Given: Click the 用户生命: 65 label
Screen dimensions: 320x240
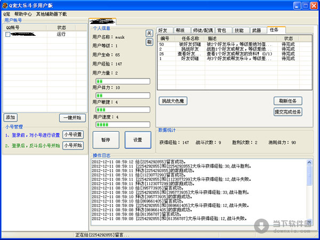Looking at the screenshot, I should click(x=106, y=55).
